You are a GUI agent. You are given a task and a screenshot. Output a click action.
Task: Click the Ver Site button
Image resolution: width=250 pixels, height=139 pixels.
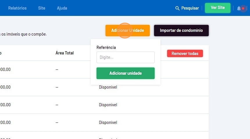(217, 8)
